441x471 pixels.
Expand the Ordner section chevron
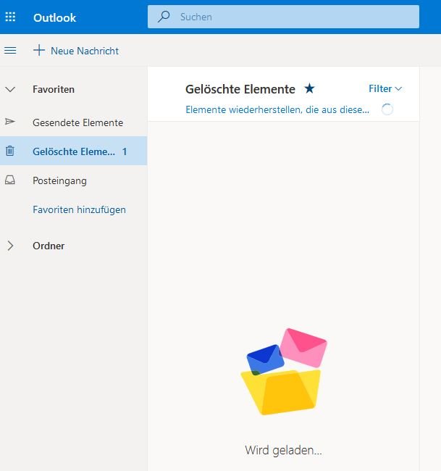point(10,246)
